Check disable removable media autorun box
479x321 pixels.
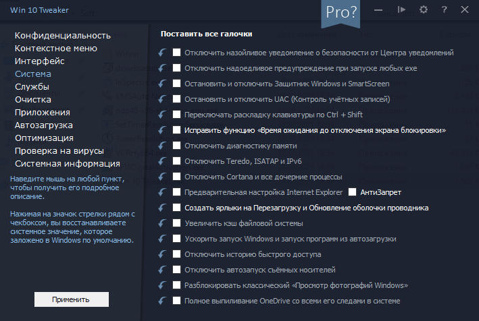[x=176, y=270]
